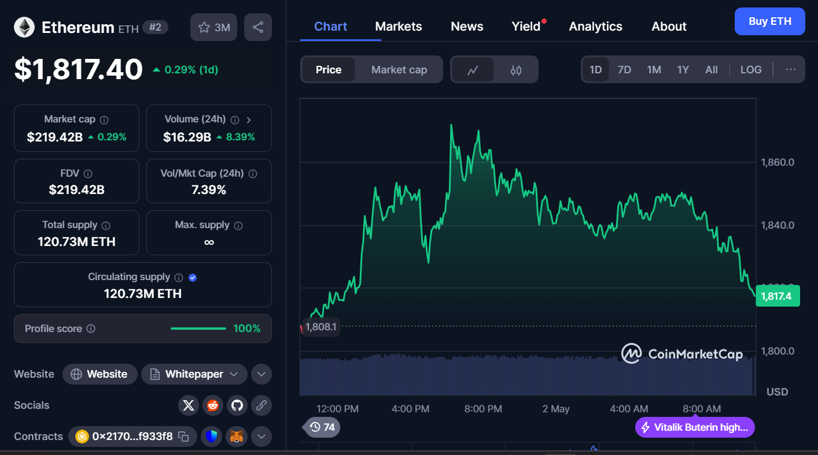Screen dimensions: 818x455
Task: Click the #2 rank badge
Action: click(x=155, y=27)
